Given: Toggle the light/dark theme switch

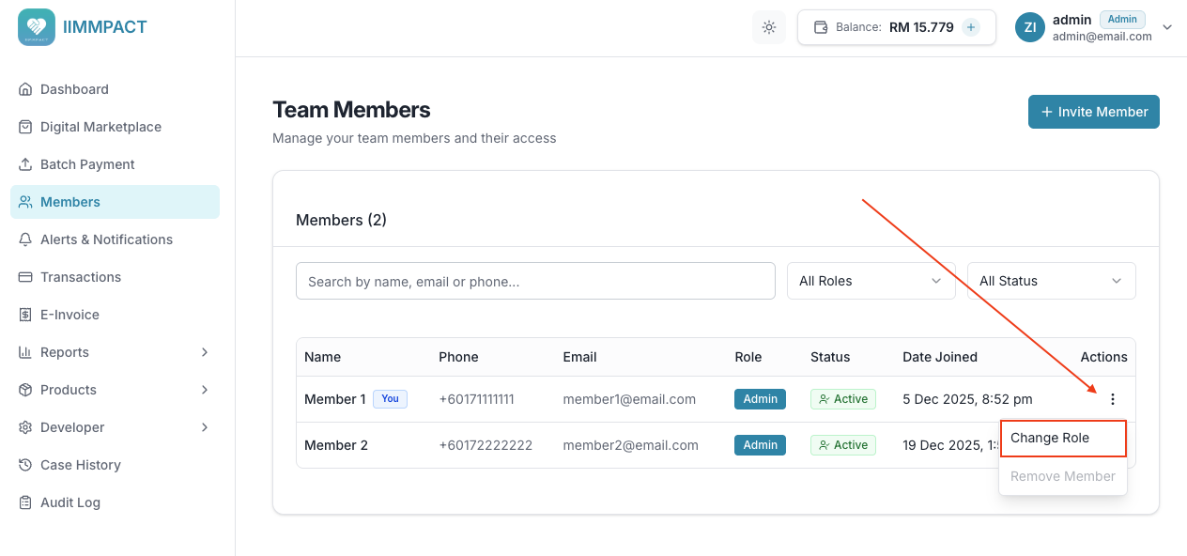Looking at the screenshot, I should (x=769, y=26).
